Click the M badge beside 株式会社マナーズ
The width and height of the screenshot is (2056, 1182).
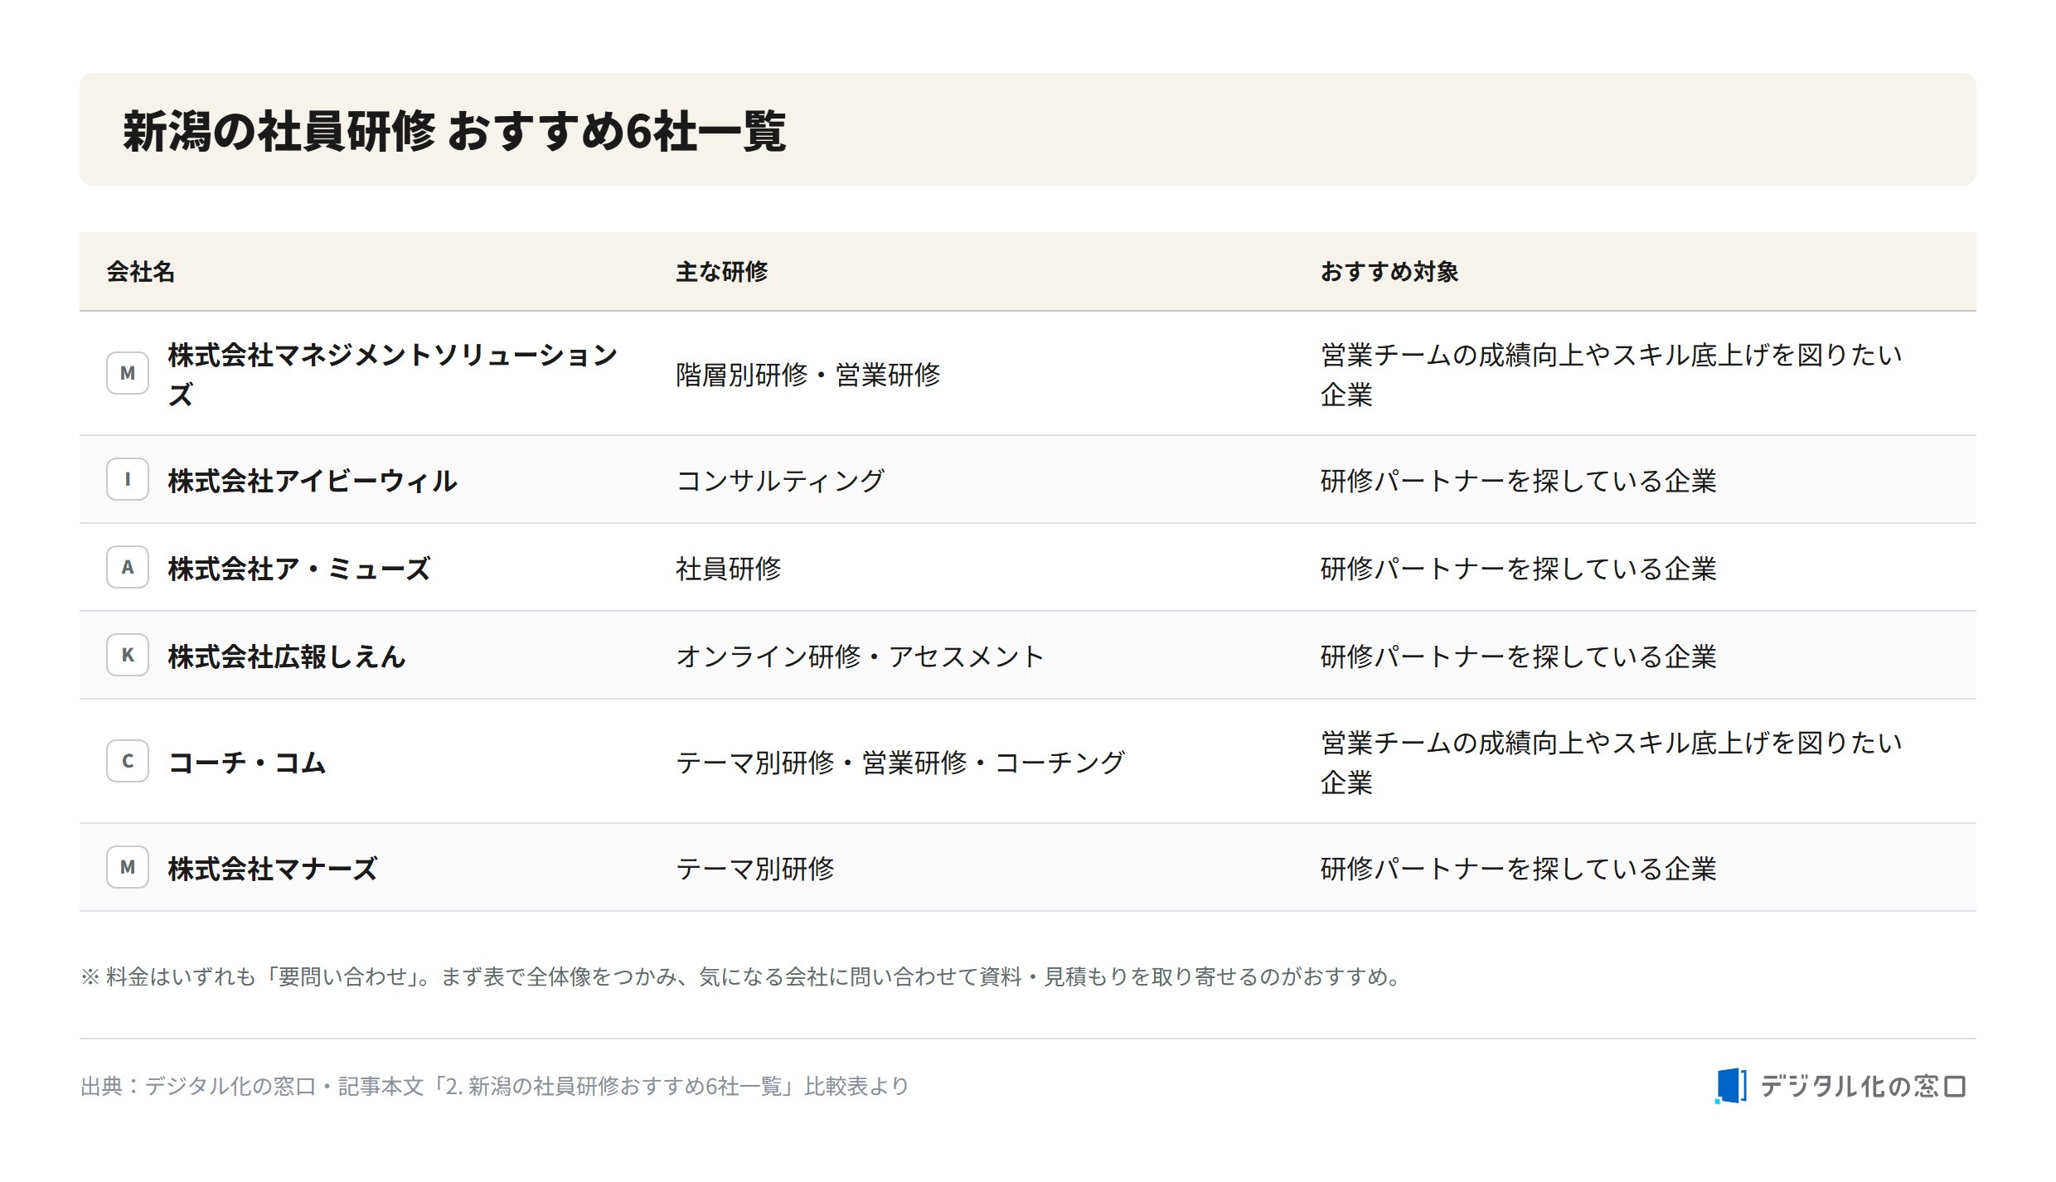click(128, 867)
